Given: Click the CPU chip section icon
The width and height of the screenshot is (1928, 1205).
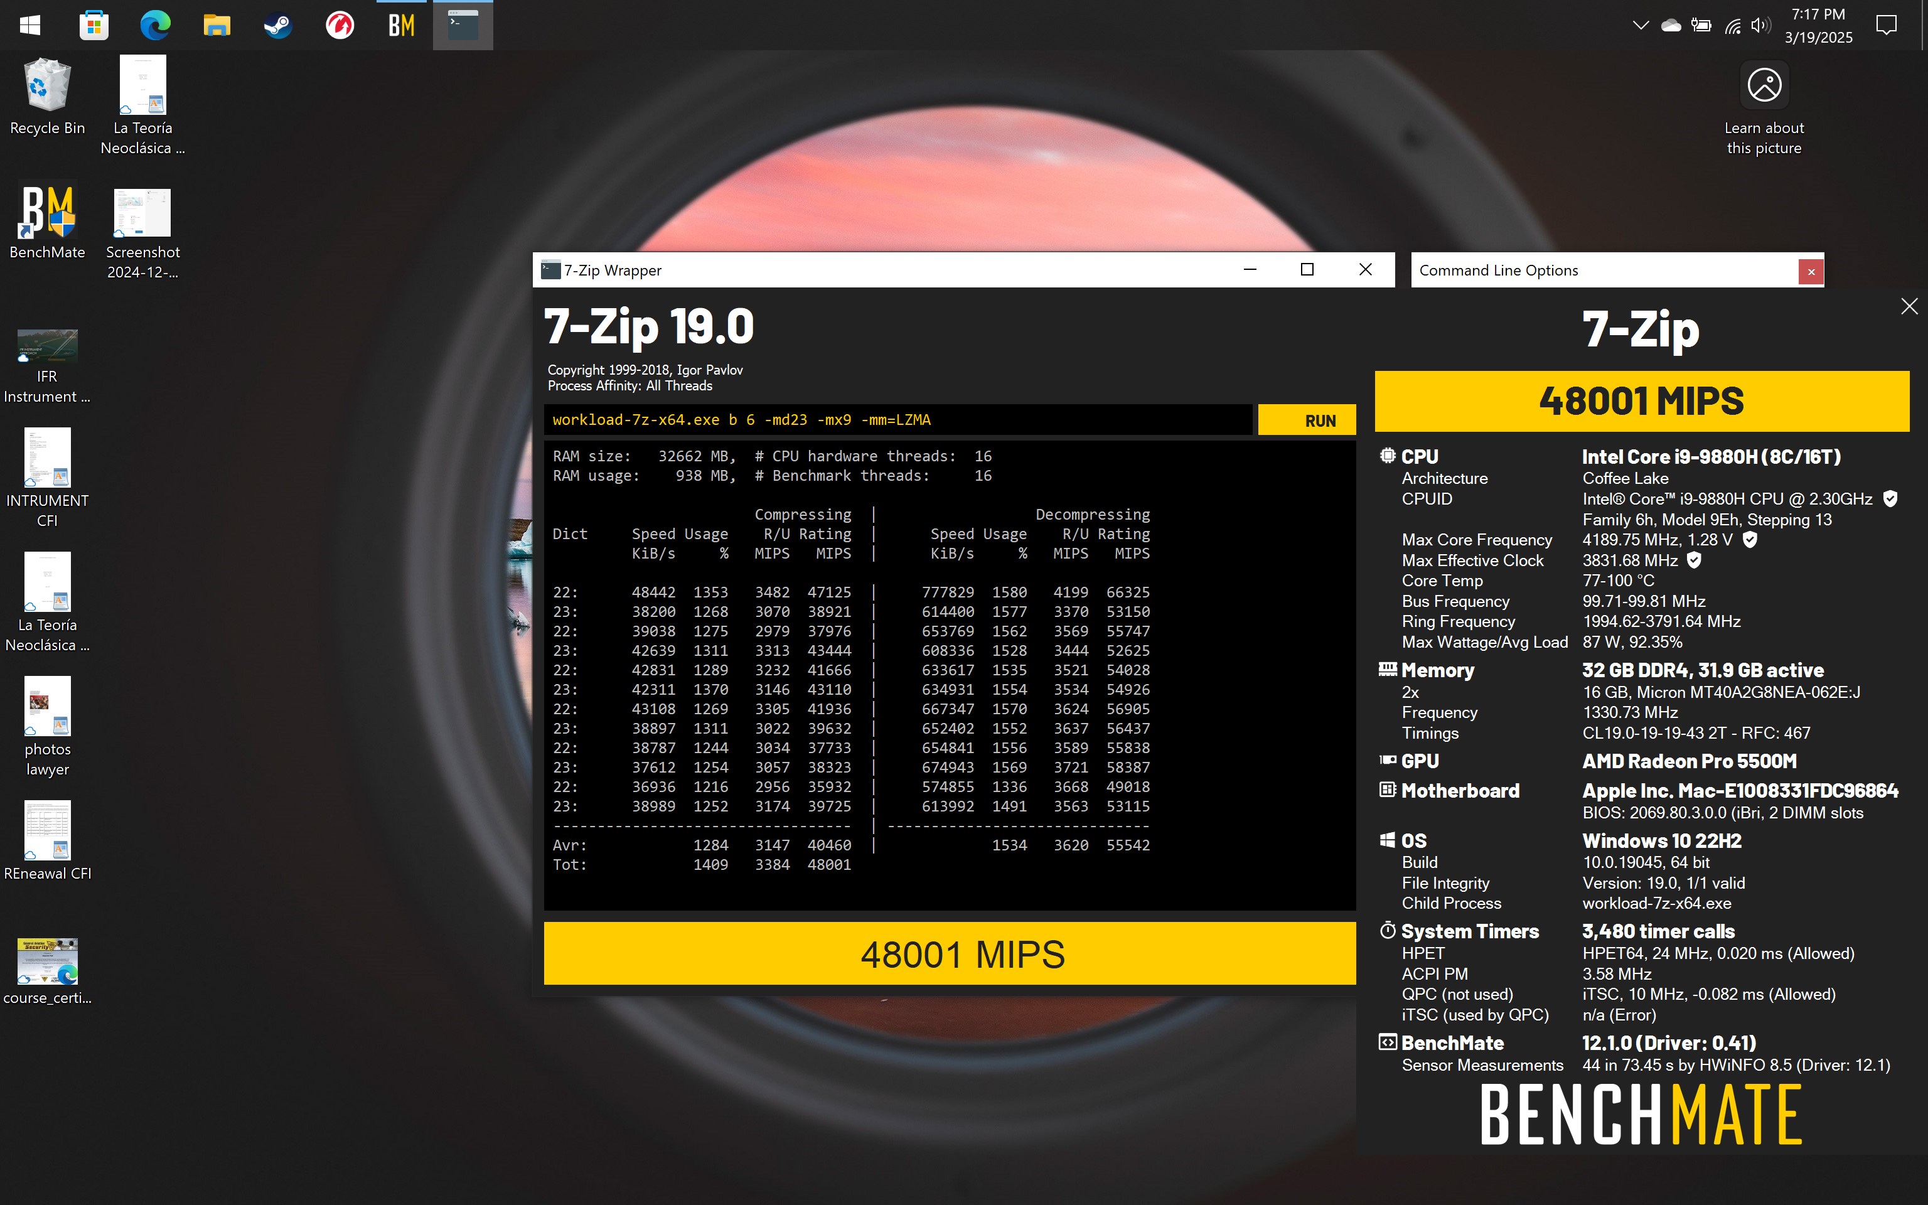Looking at the screenshot, I should [1387, 456].
